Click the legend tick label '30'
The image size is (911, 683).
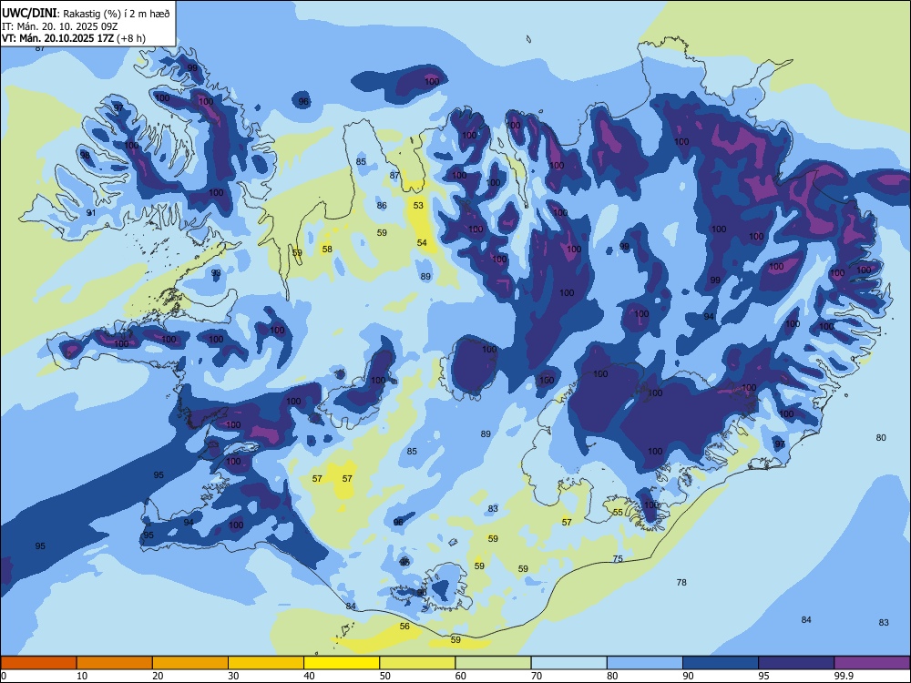[233, 676]
